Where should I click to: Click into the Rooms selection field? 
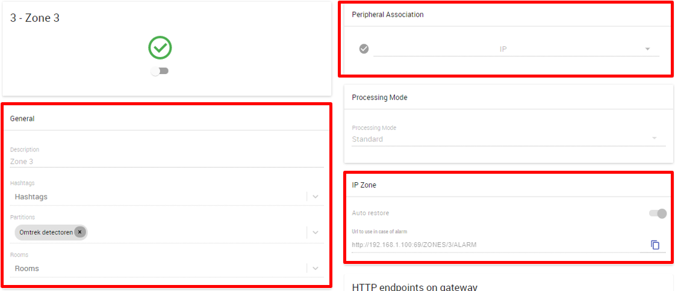(158, 269)
